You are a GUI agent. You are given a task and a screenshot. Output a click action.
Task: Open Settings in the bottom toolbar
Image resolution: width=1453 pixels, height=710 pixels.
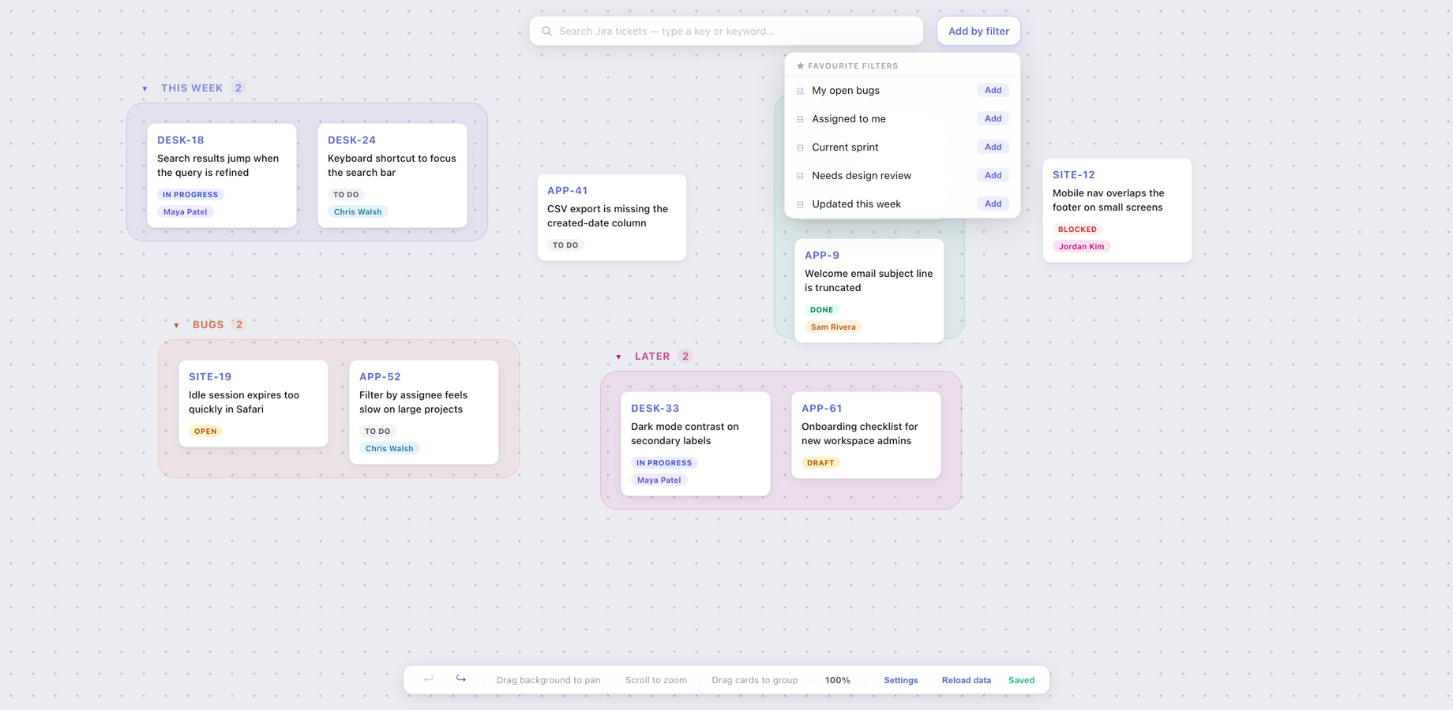[901, 680]
